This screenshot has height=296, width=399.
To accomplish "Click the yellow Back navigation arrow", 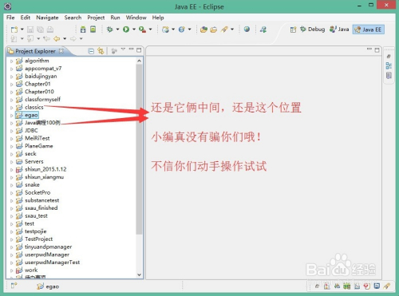I will (57, 39).
